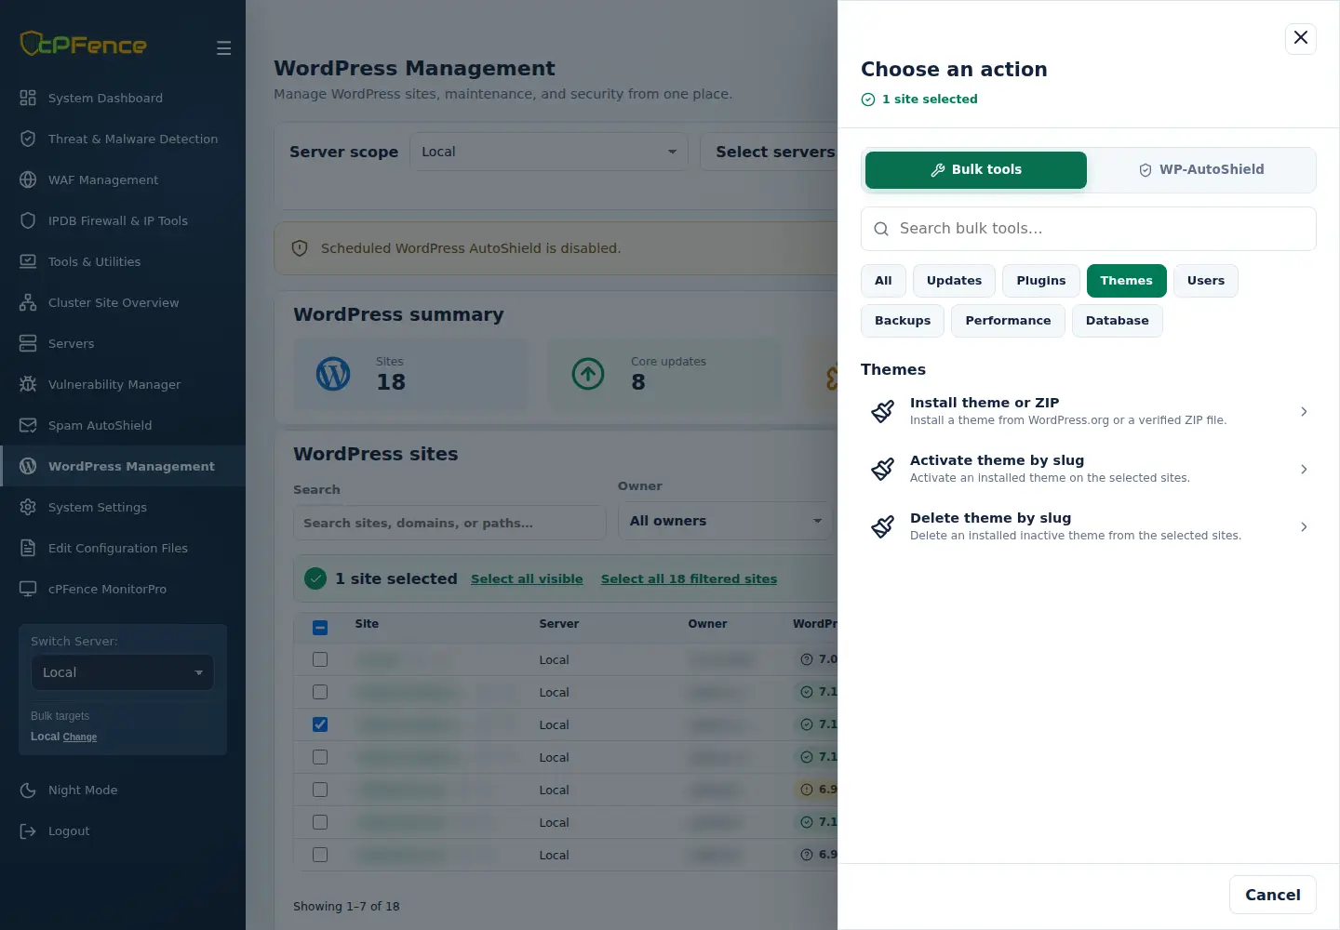The width and height of the screenshot is (1340, 930).
Task: Click the WAF Management globe icon
Action: (x=28, y=179)
